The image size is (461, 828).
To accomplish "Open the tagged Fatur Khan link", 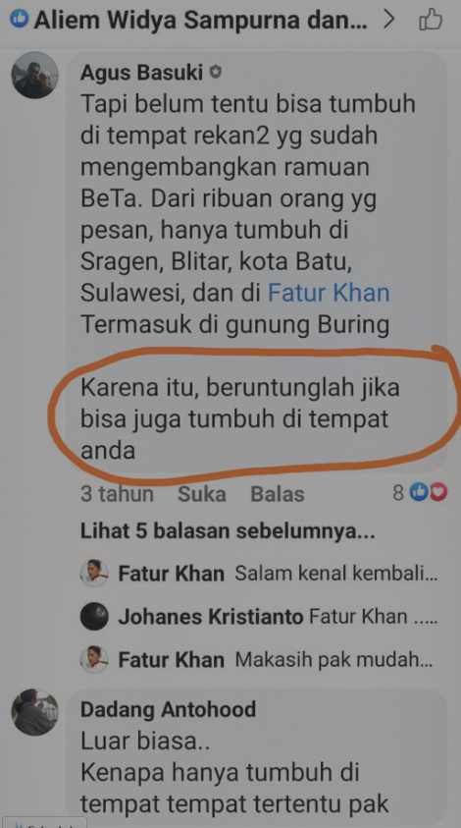I will (x=329, y=293).
